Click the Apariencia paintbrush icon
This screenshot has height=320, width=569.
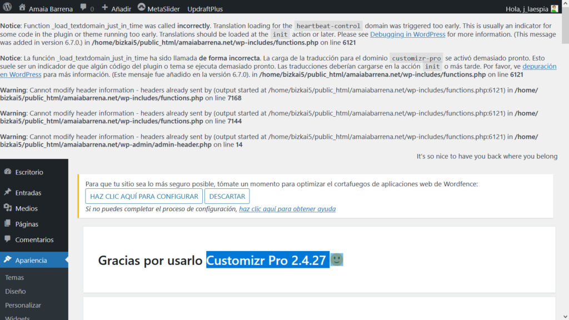click(x=8, y=259)
